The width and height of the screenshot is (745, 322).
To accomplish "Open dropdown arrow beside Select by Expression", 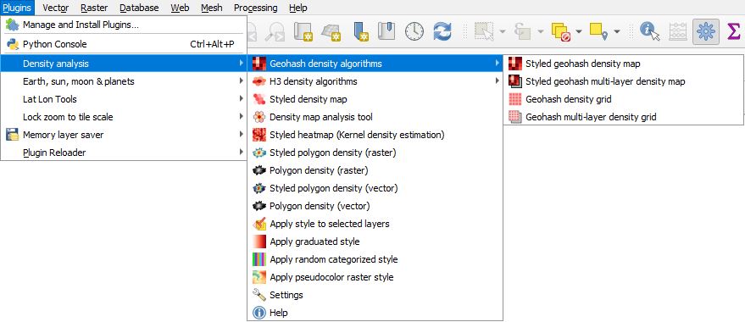I will point(541,32).
